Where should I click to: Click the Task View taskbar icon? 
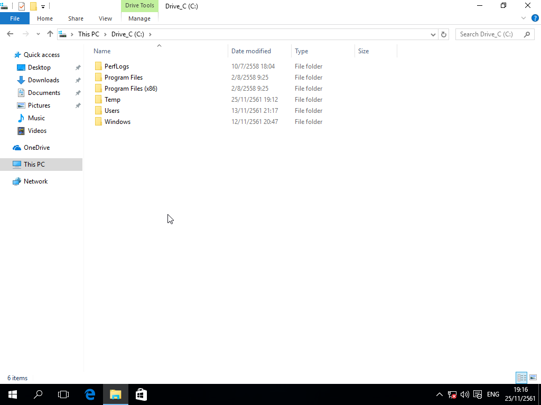63,394
